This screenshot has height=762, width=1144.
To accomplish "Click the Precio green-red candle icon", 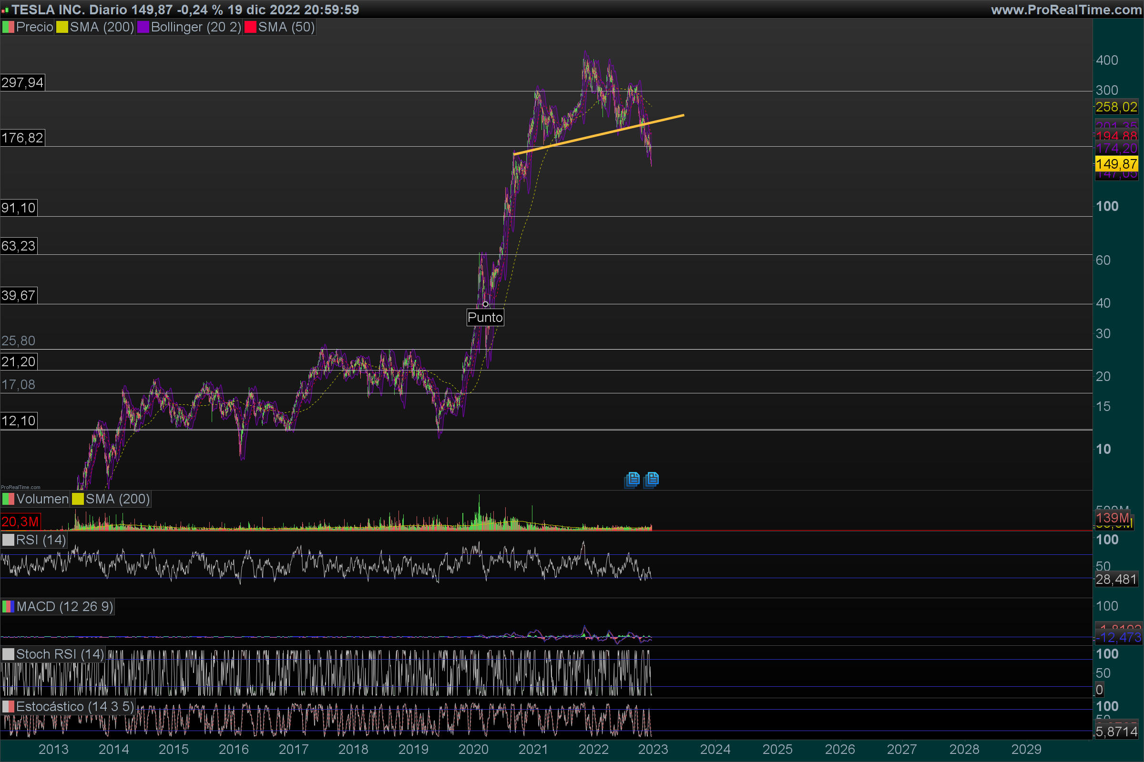I will pyautogui.click(x=8, y=27).
